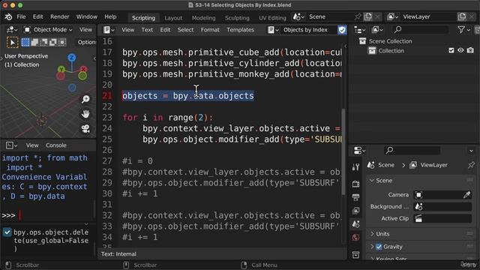Screen dimensions: 480x270
Task: Choose the extend selection mode icon
Action: tap(34, 42)
